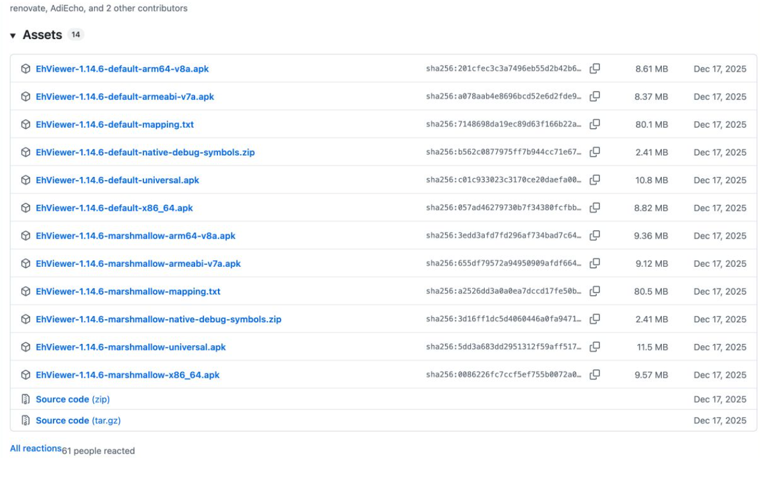The width and height of the screenshot is (760, 477).
Task: Collapse the Assets section triangle
Action: pos(13,36)
